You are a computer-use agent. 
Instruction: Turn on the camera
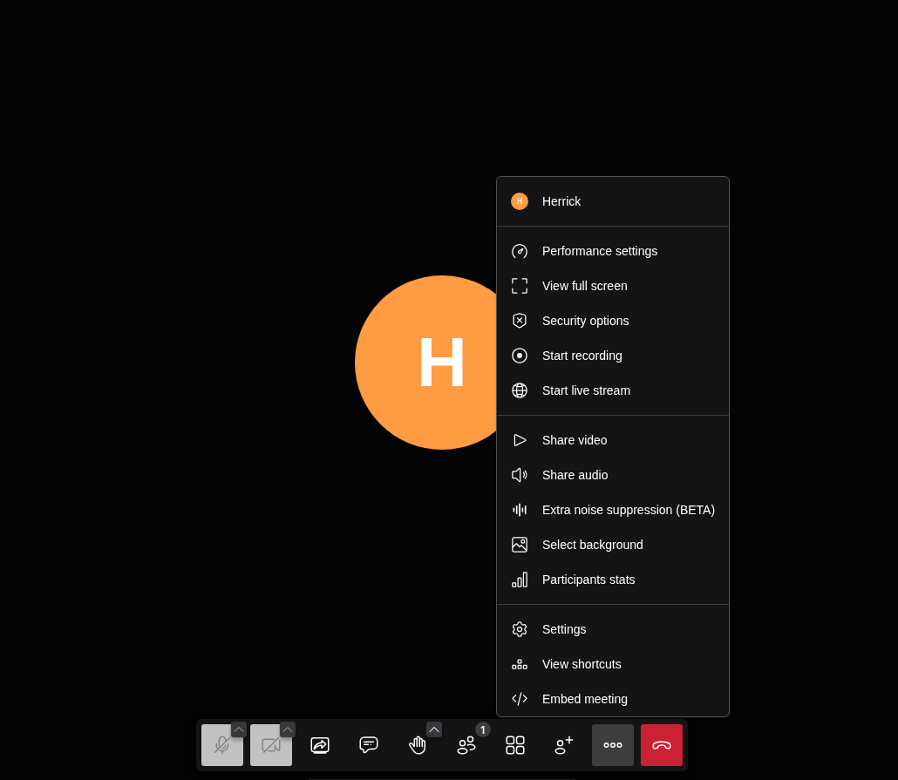point(270,746)
